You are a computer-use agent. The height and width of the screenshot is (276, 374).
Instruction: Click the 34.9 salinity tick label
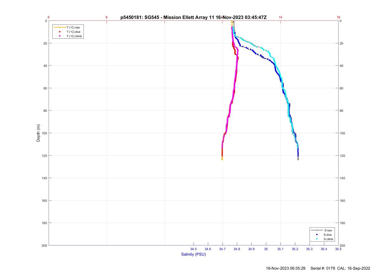click(252, 249)
